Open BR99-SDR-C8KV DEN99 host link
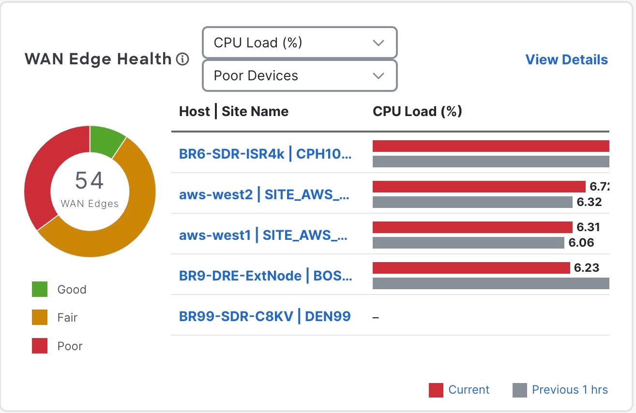The width and height of the screenshot is (636, 413). click(x=265, y=317)
